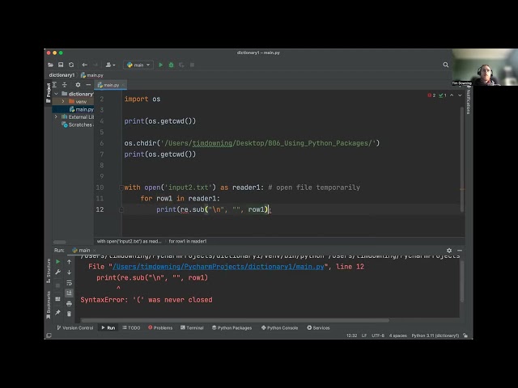Open the Python Packages tool window
Viewport: 518px width, 388px height.
(232, 328)
